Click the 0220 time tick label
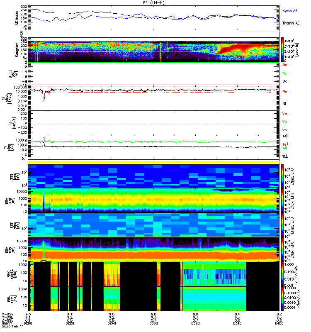 [x=70, y=323]
